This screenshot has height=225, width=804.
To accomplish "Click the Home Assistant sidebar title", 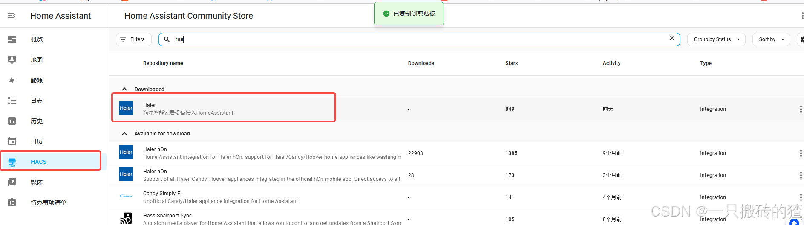I will coord(61,16).
